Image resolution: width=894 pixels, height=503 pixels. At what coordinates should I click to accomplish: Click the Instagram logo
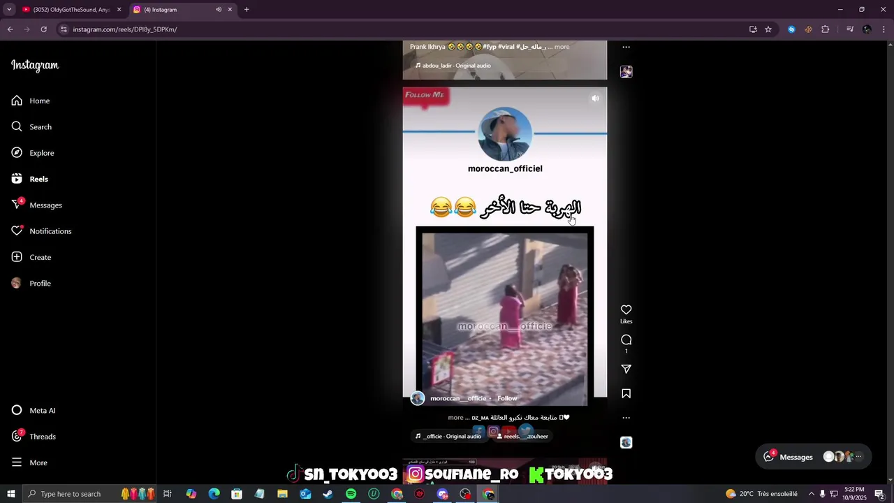point(35,65)
